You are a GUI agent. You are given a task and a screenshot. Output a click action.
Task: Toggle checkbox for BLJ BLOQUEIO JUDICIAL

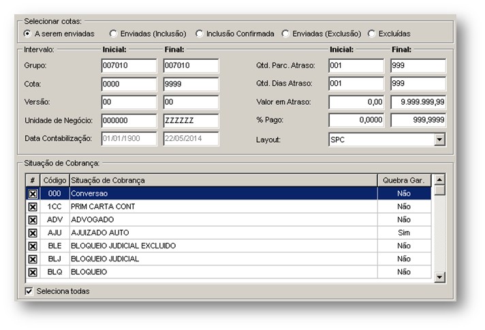33,259
